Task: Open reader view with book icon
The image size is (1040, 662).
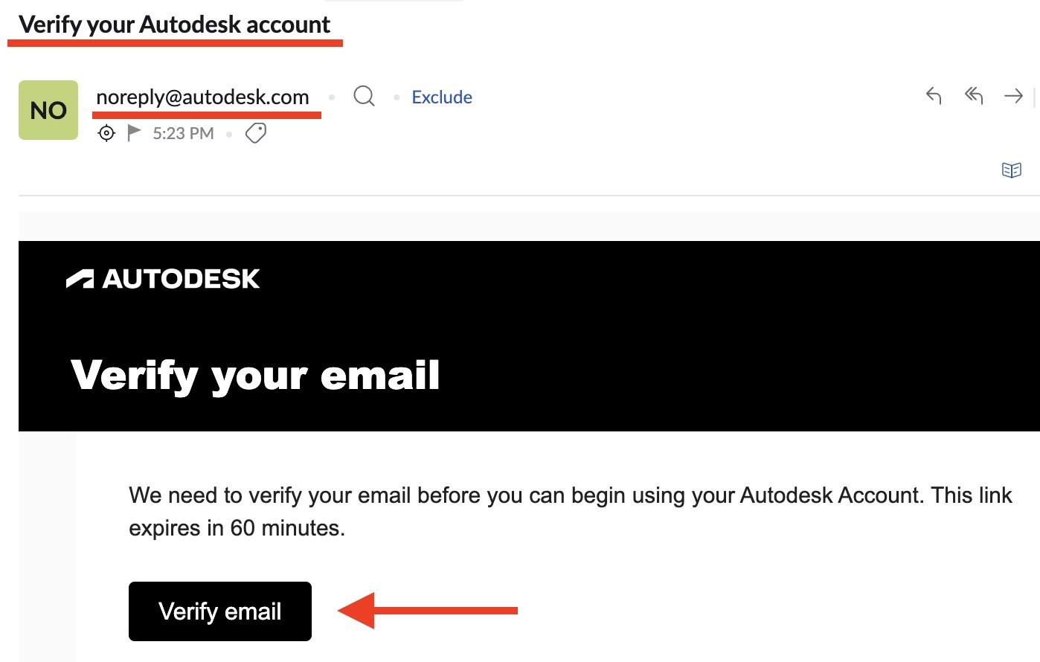Action: [x=1011, y=170]
